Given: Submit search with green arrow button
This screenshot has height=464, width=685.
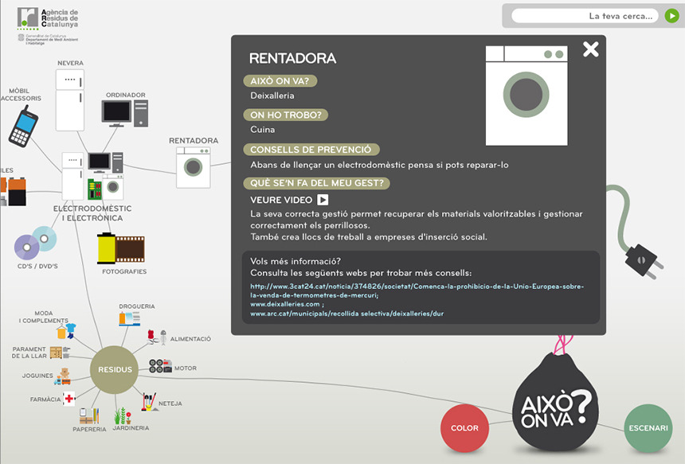Looking at the screenshot, I should [x=672, y=16].
